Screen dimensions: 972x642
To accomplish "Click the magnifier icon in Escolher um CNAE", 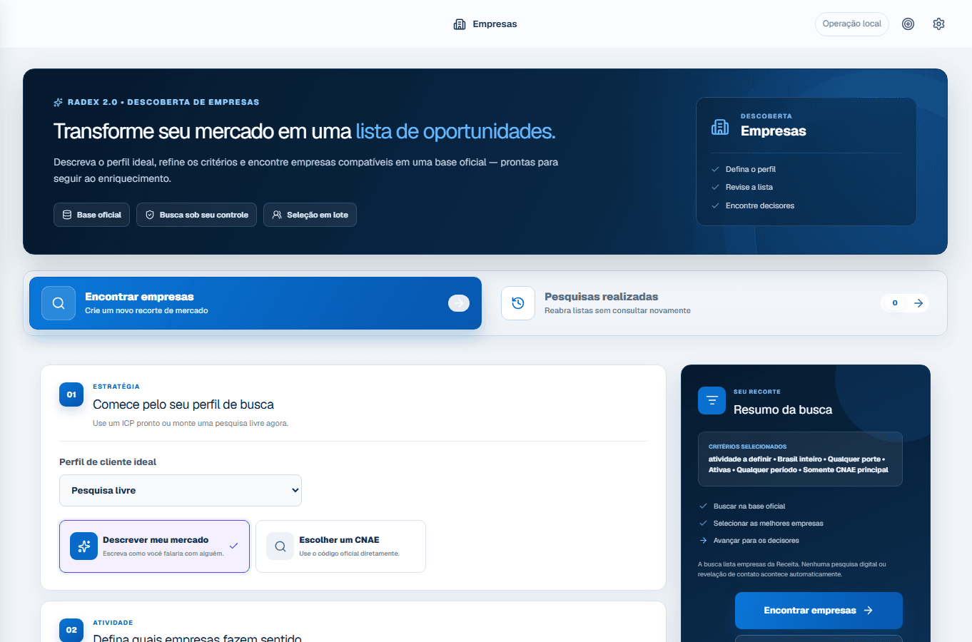I will coord(280,546).
